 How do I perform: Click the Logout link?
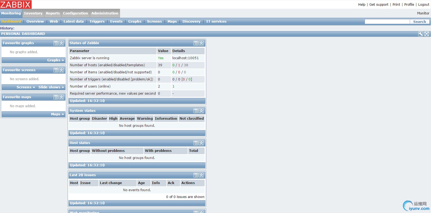pos(424,5)
